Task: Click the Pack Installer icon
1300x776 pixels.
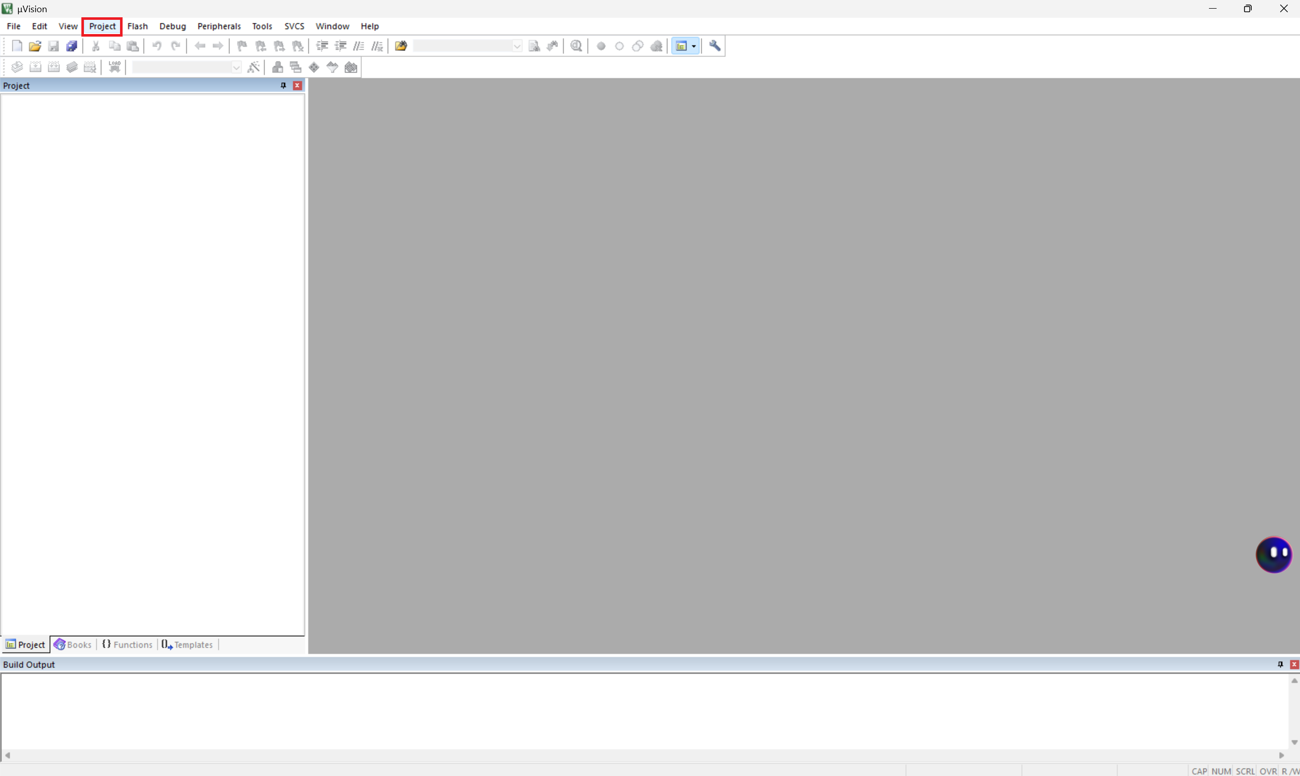Action: coord(351,67)
